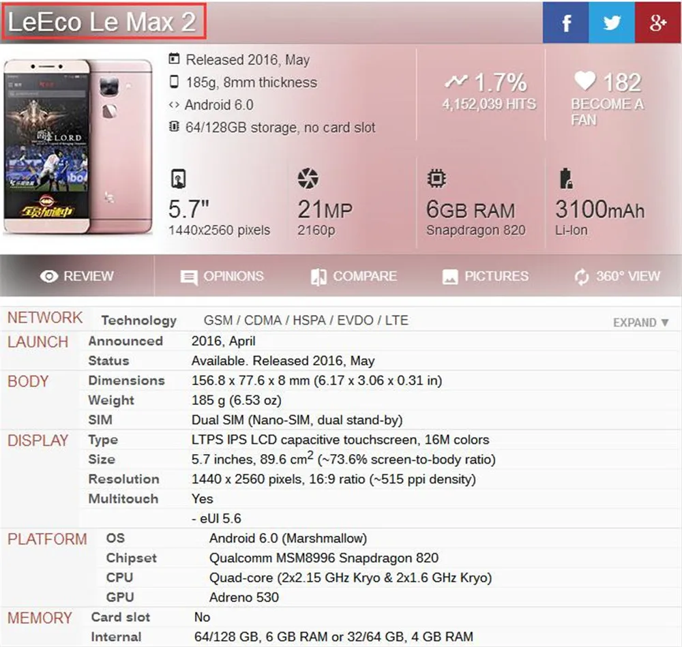This screenshot has height=647, width=682.
Task: Share on Facebook icon
Action: pos(565,22)
